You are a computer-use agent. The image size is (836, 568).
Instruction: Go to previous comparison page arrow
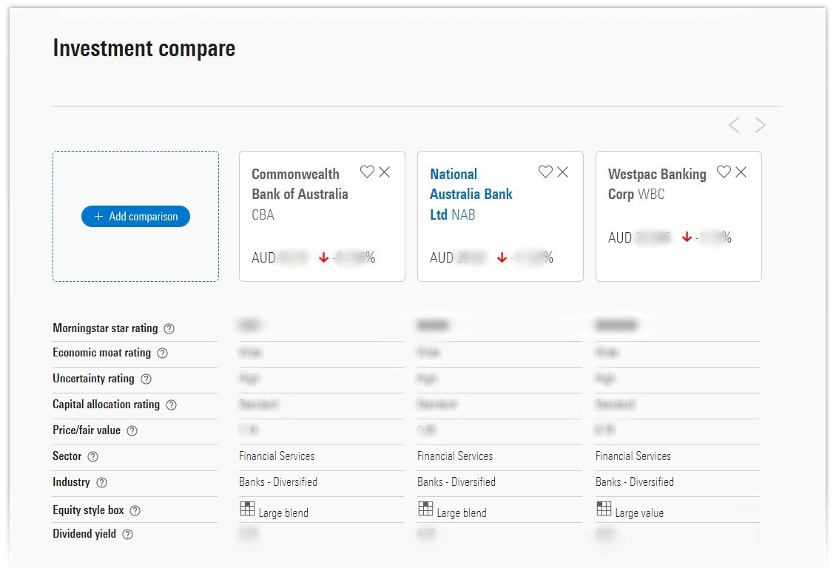734,125
